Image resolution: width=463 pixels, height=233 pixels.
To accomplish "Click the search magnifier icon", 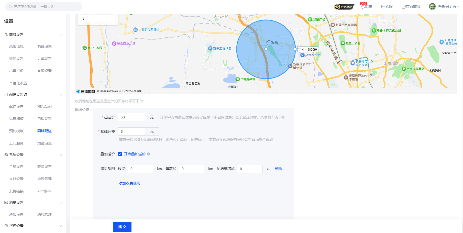I will click(x=10, y=7).
